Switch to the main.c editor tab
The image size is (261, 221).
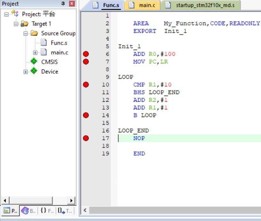pos(142,5)
